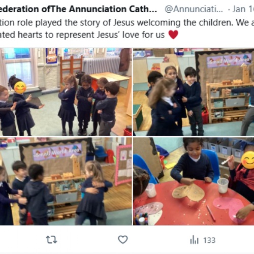Click the smiley emoji over child's face
Screen dimensions: 254x254
pos(20,87)
